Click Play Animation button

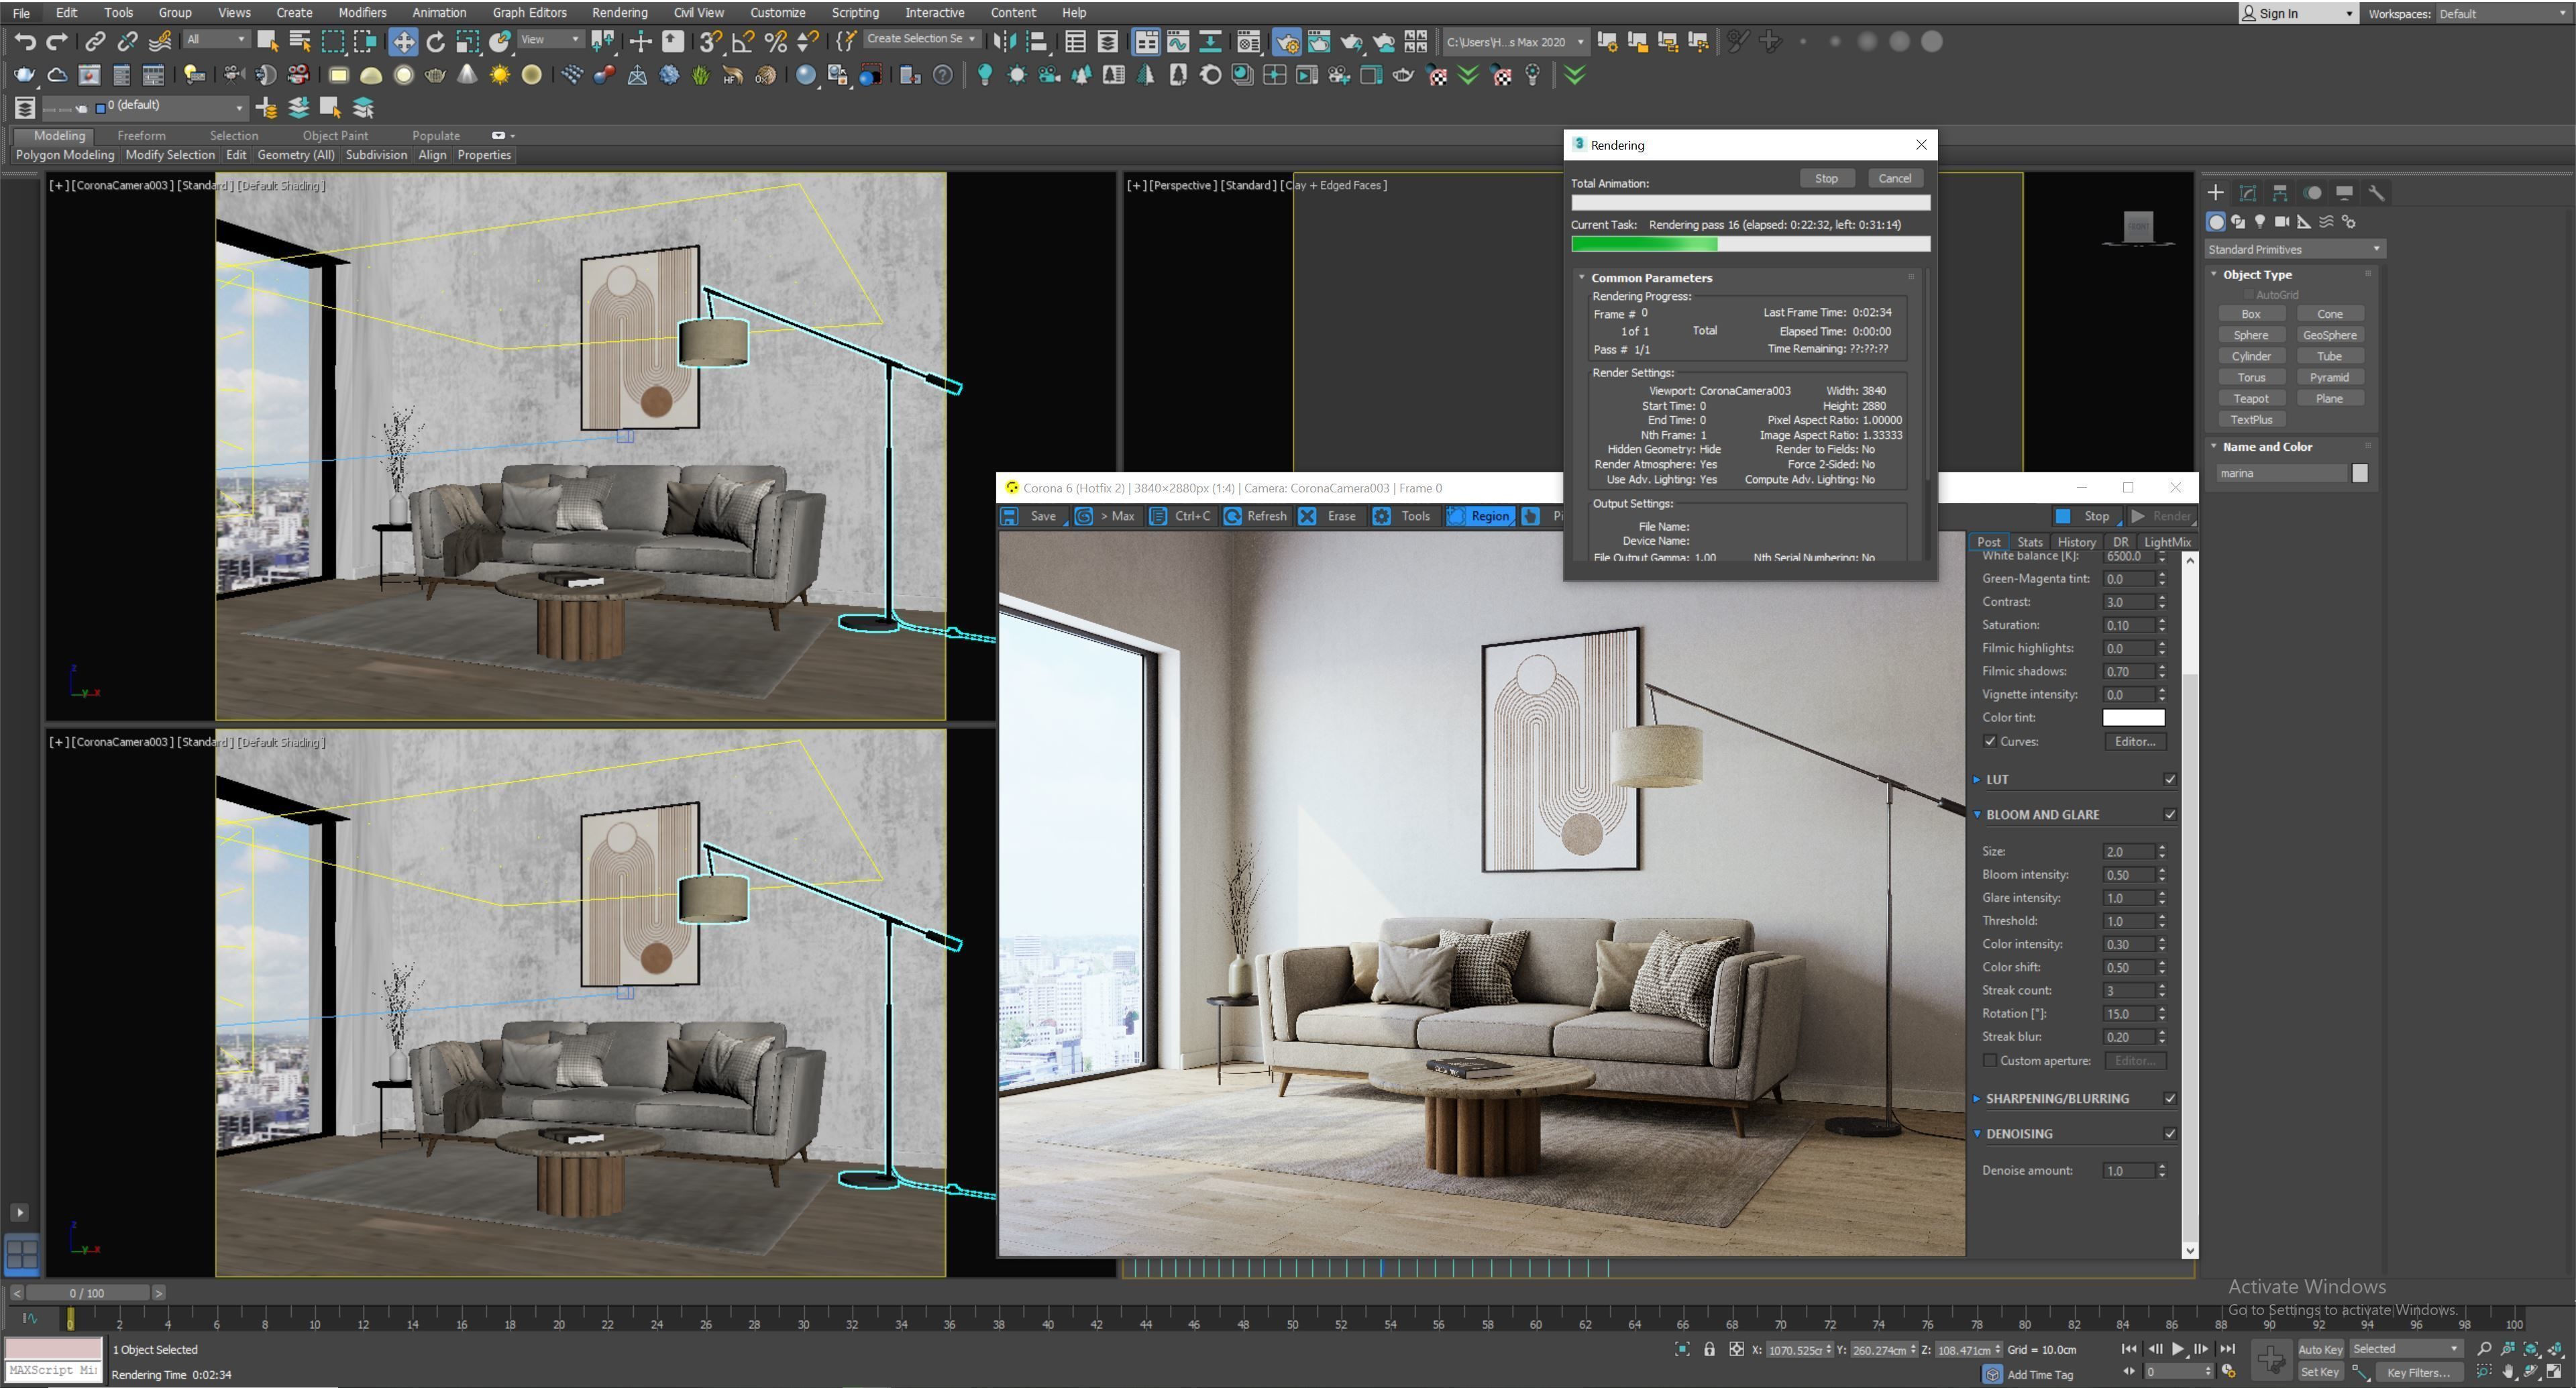tap(2178, 1349)
